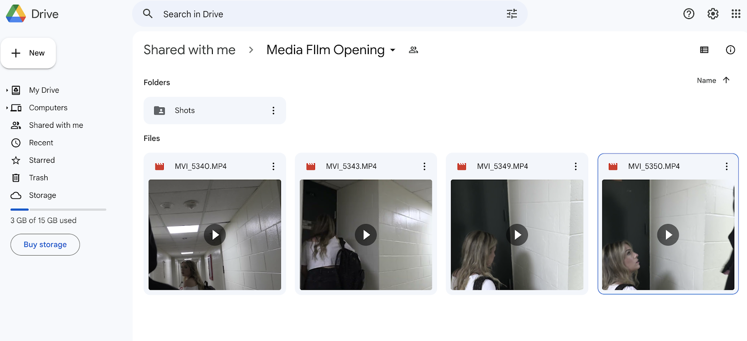Reverse sort direction arrow
The image size is (747, 341).
(726, 80)
